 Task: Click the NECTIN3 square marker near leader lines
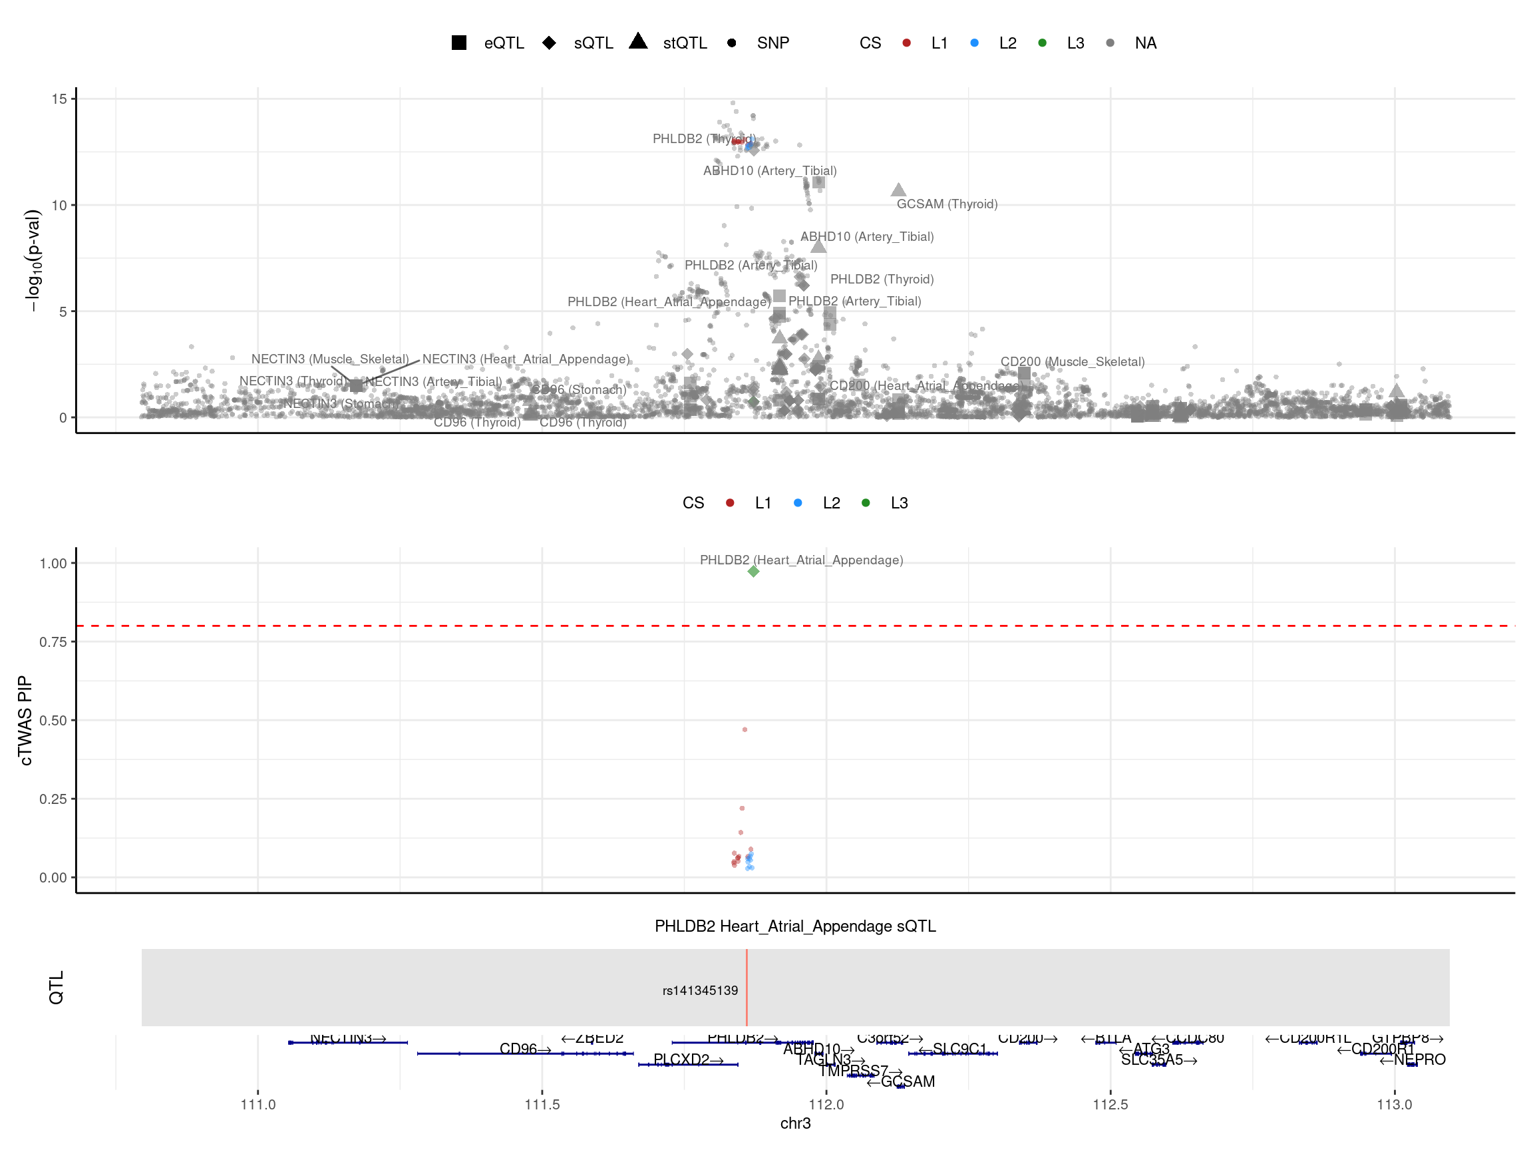[x=356, y=385]
